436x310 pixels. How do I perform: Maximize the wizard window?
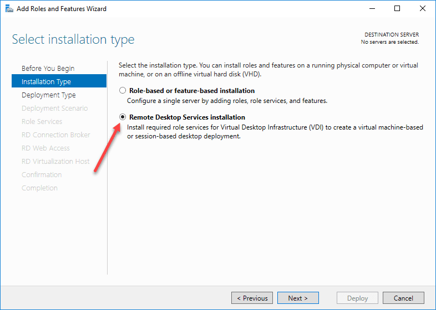coord(397,8)
